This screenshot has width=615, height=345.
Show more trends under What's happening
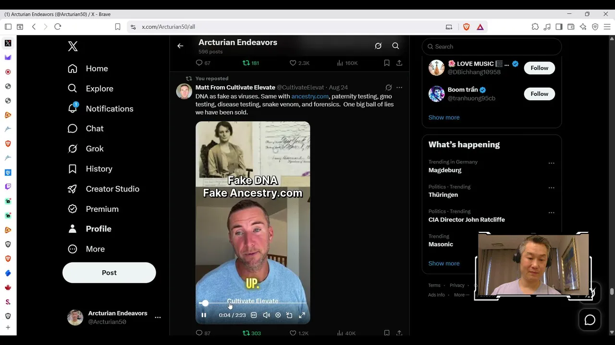point(444,264)
